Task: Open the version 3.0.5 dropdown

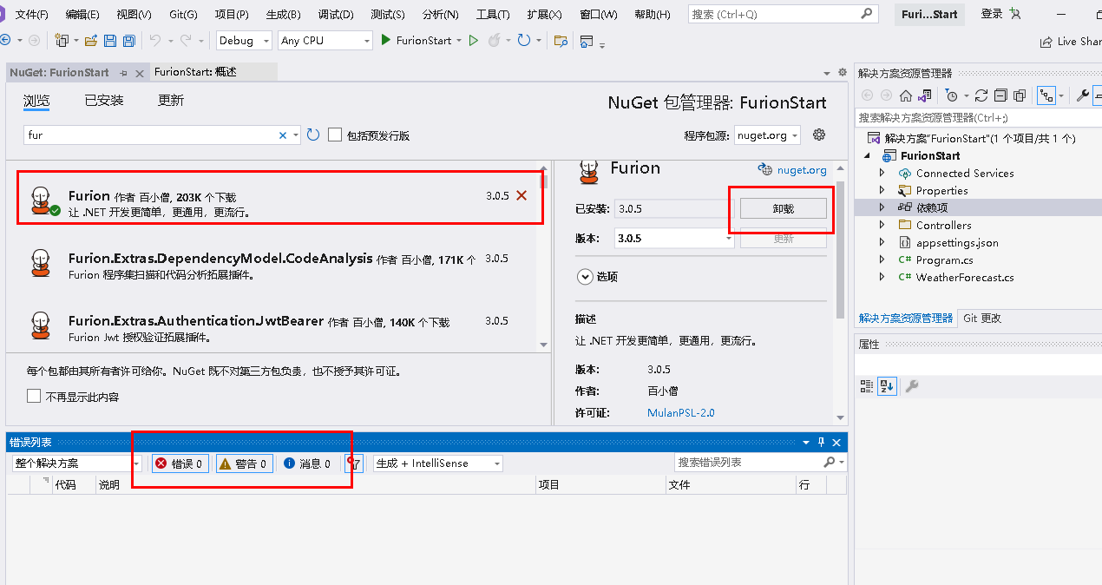Action: click(674, 238)
